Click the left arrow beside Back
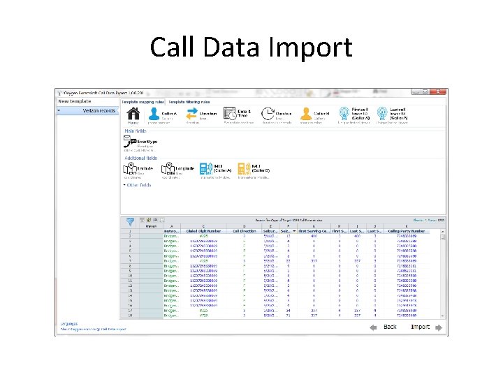This screenshot has height=377, width=503. 373,327
